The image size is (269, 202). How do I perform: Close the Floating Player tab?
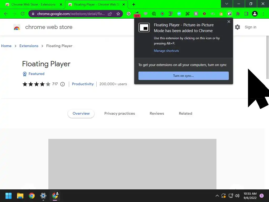(124, 5)
